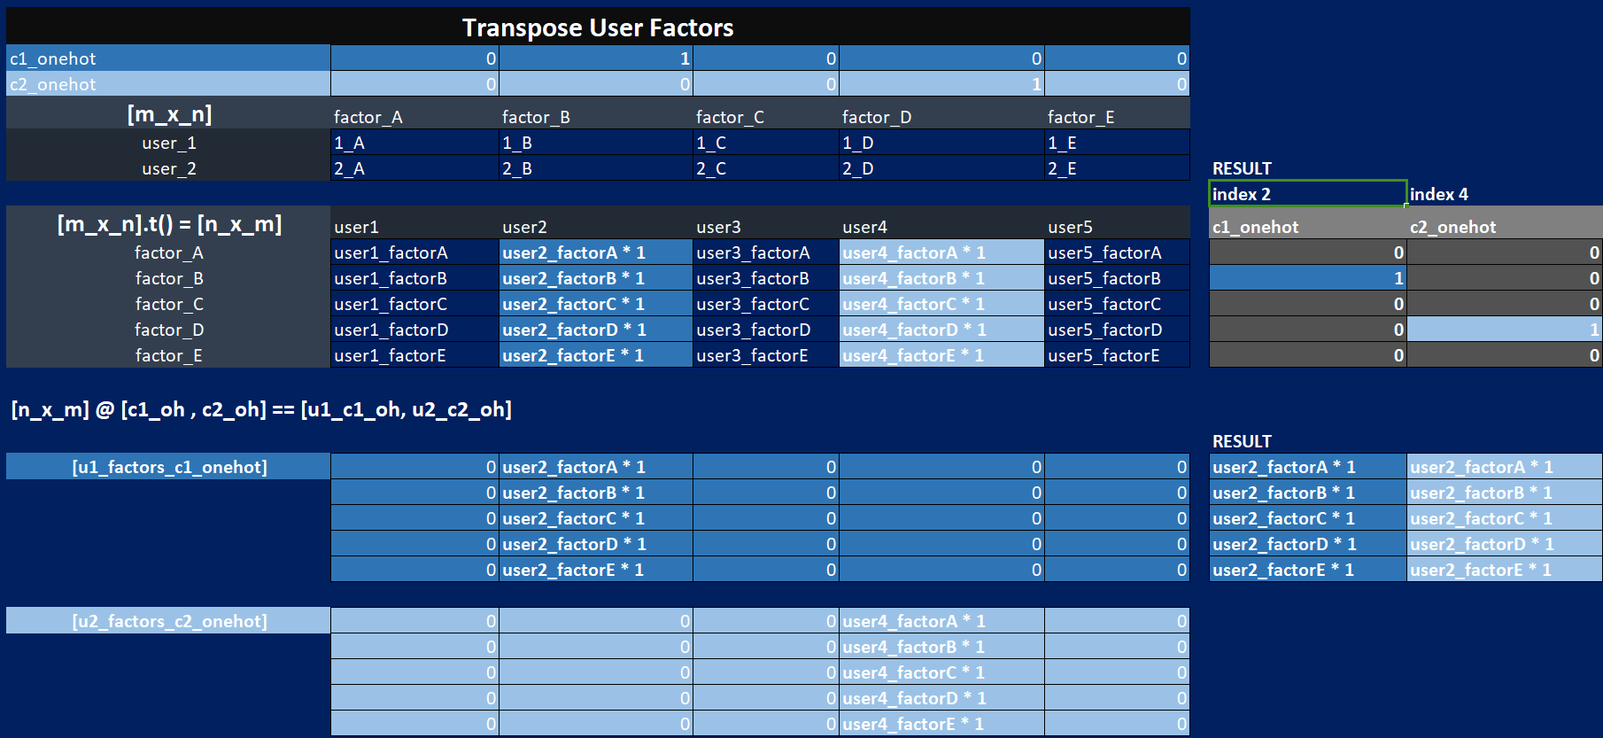This screenshot has height=738, width=1603.
Task: Click the highlighted 1 in c1_onehot result column
Action: pos(1307,278)
